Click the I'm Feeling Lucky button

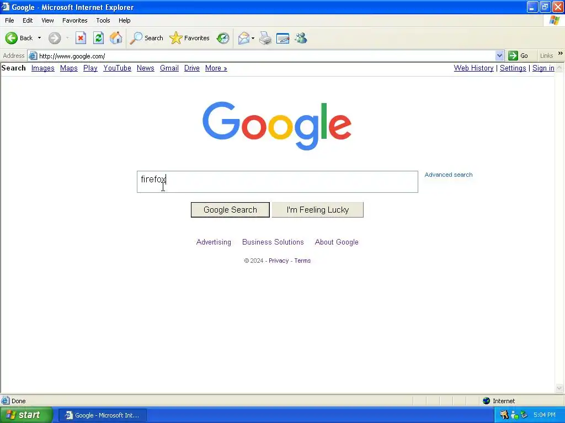(317, 210)
